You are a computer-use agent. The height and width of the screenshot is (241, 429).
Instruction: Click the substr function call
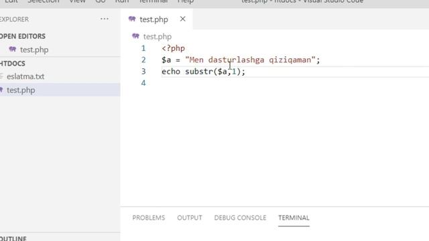[x=199, y=72]
